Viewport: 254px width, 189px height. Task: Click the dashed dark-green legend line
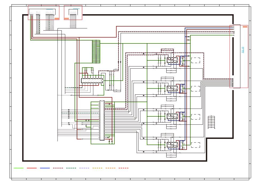[71, 168]
